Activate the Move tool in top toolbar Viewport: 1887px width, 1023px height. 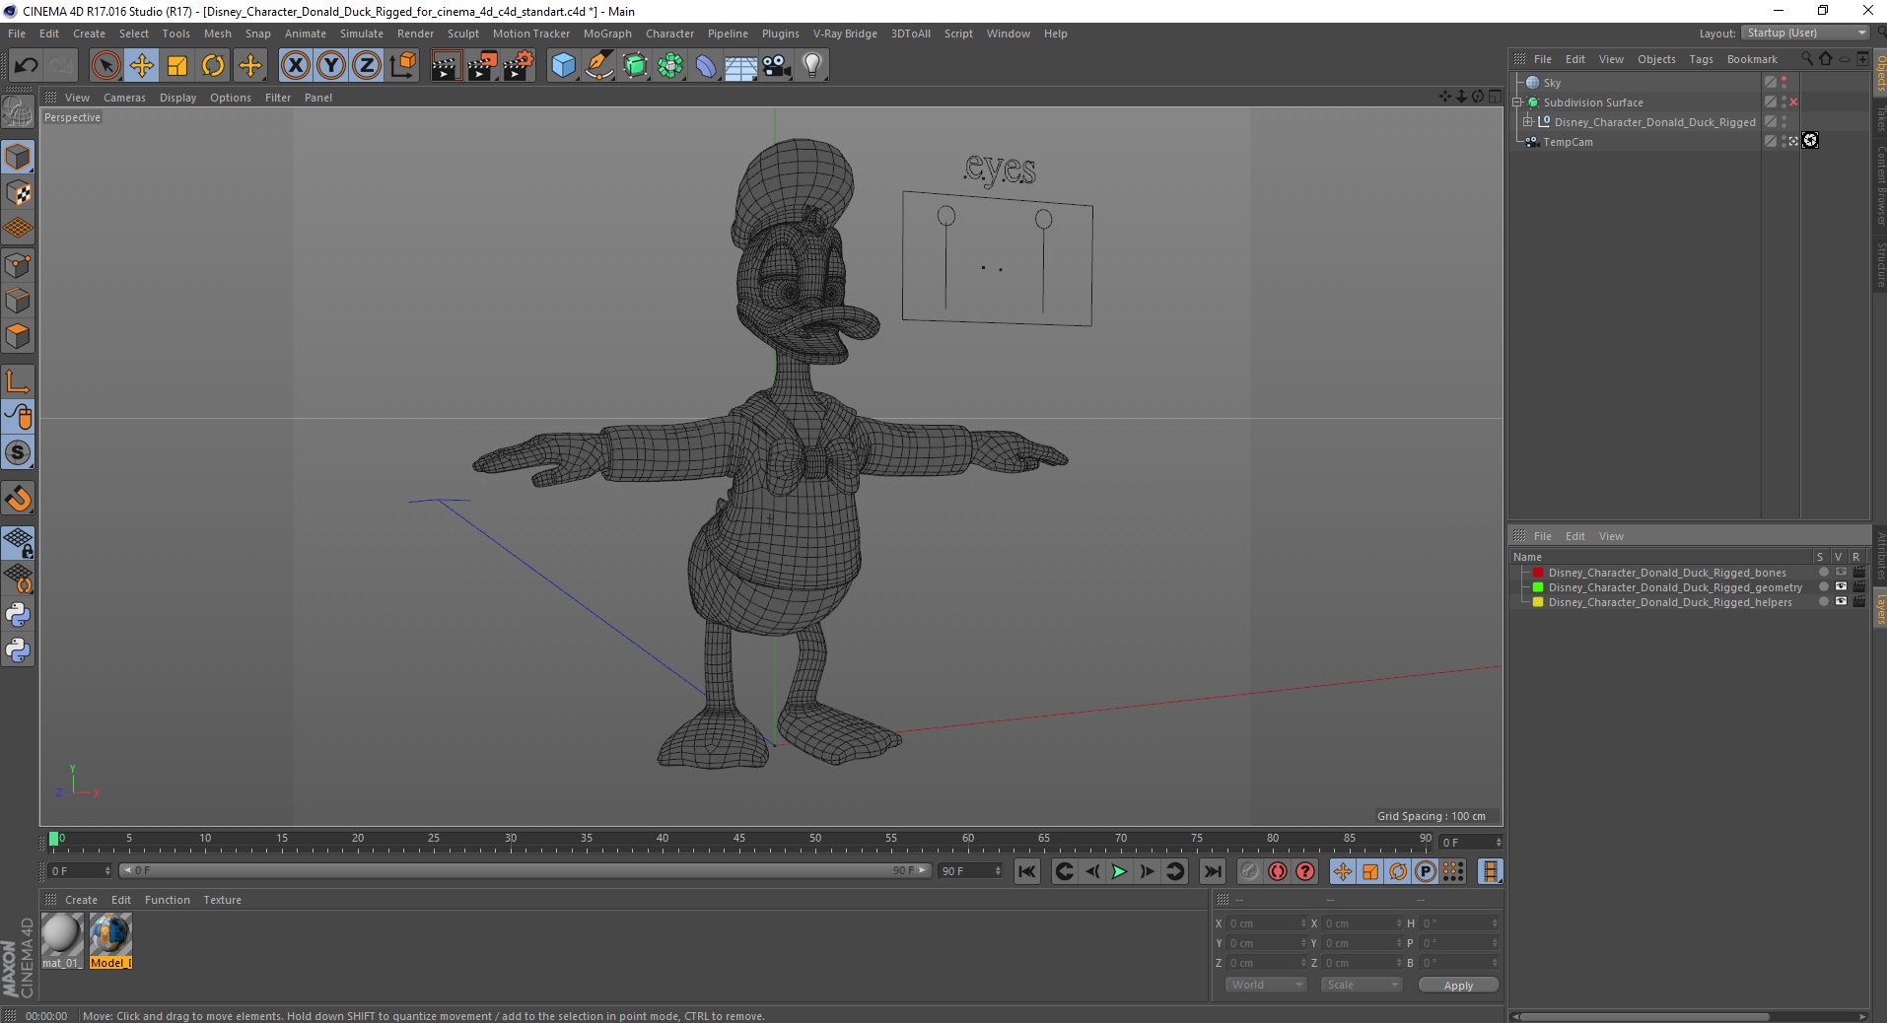(141, 66)
